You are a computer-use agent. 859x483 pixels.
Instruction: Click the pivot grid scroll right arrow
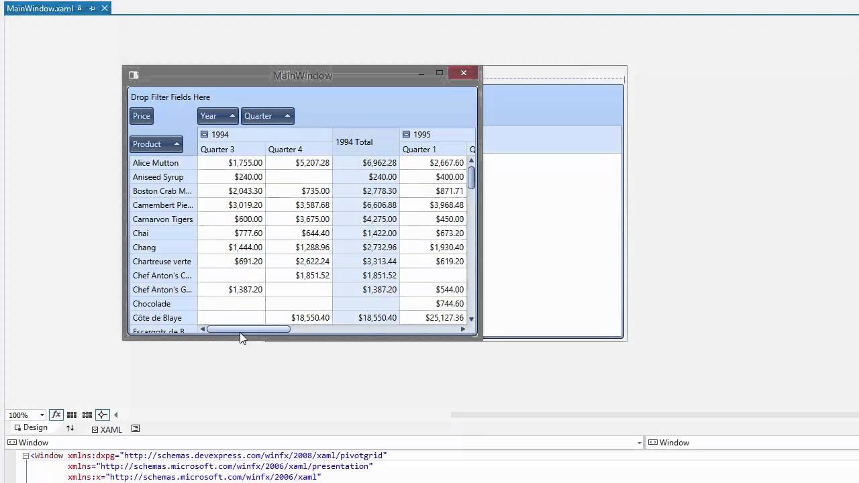[x=462, y=329]
